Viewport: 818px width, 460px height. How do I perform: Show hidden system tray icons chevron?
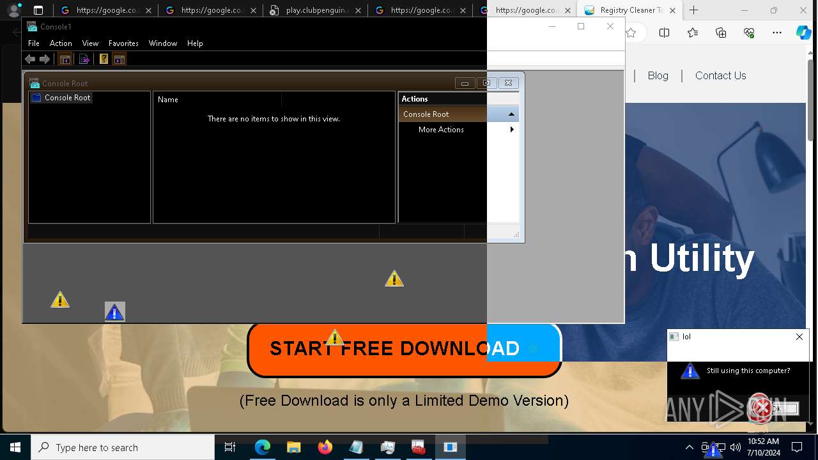click(689, 447)
